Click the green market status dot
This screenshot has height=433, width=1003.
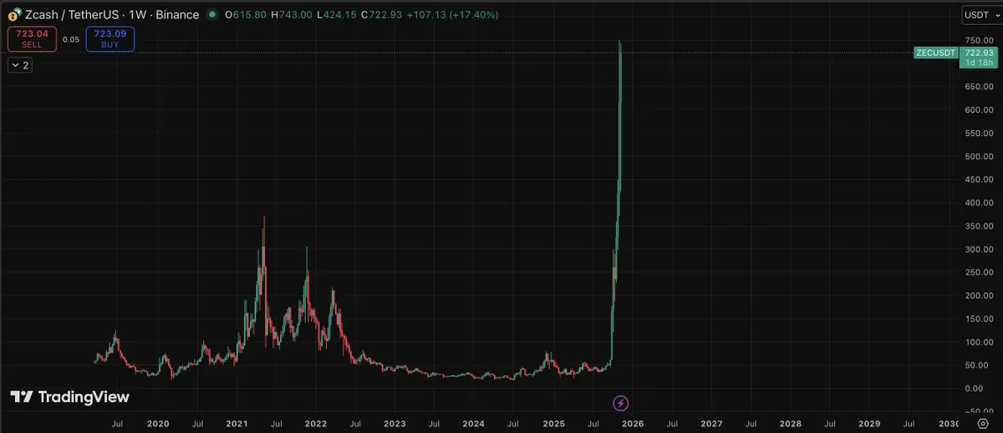coord(212,15)
